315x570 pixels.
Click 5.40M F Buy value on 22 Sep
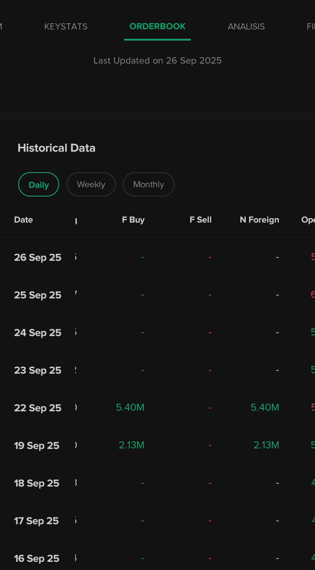[x=130, y=408]
